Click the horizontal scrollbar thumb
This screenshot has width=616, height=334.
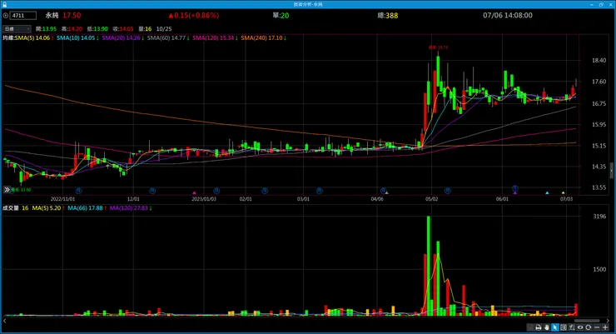587,321
